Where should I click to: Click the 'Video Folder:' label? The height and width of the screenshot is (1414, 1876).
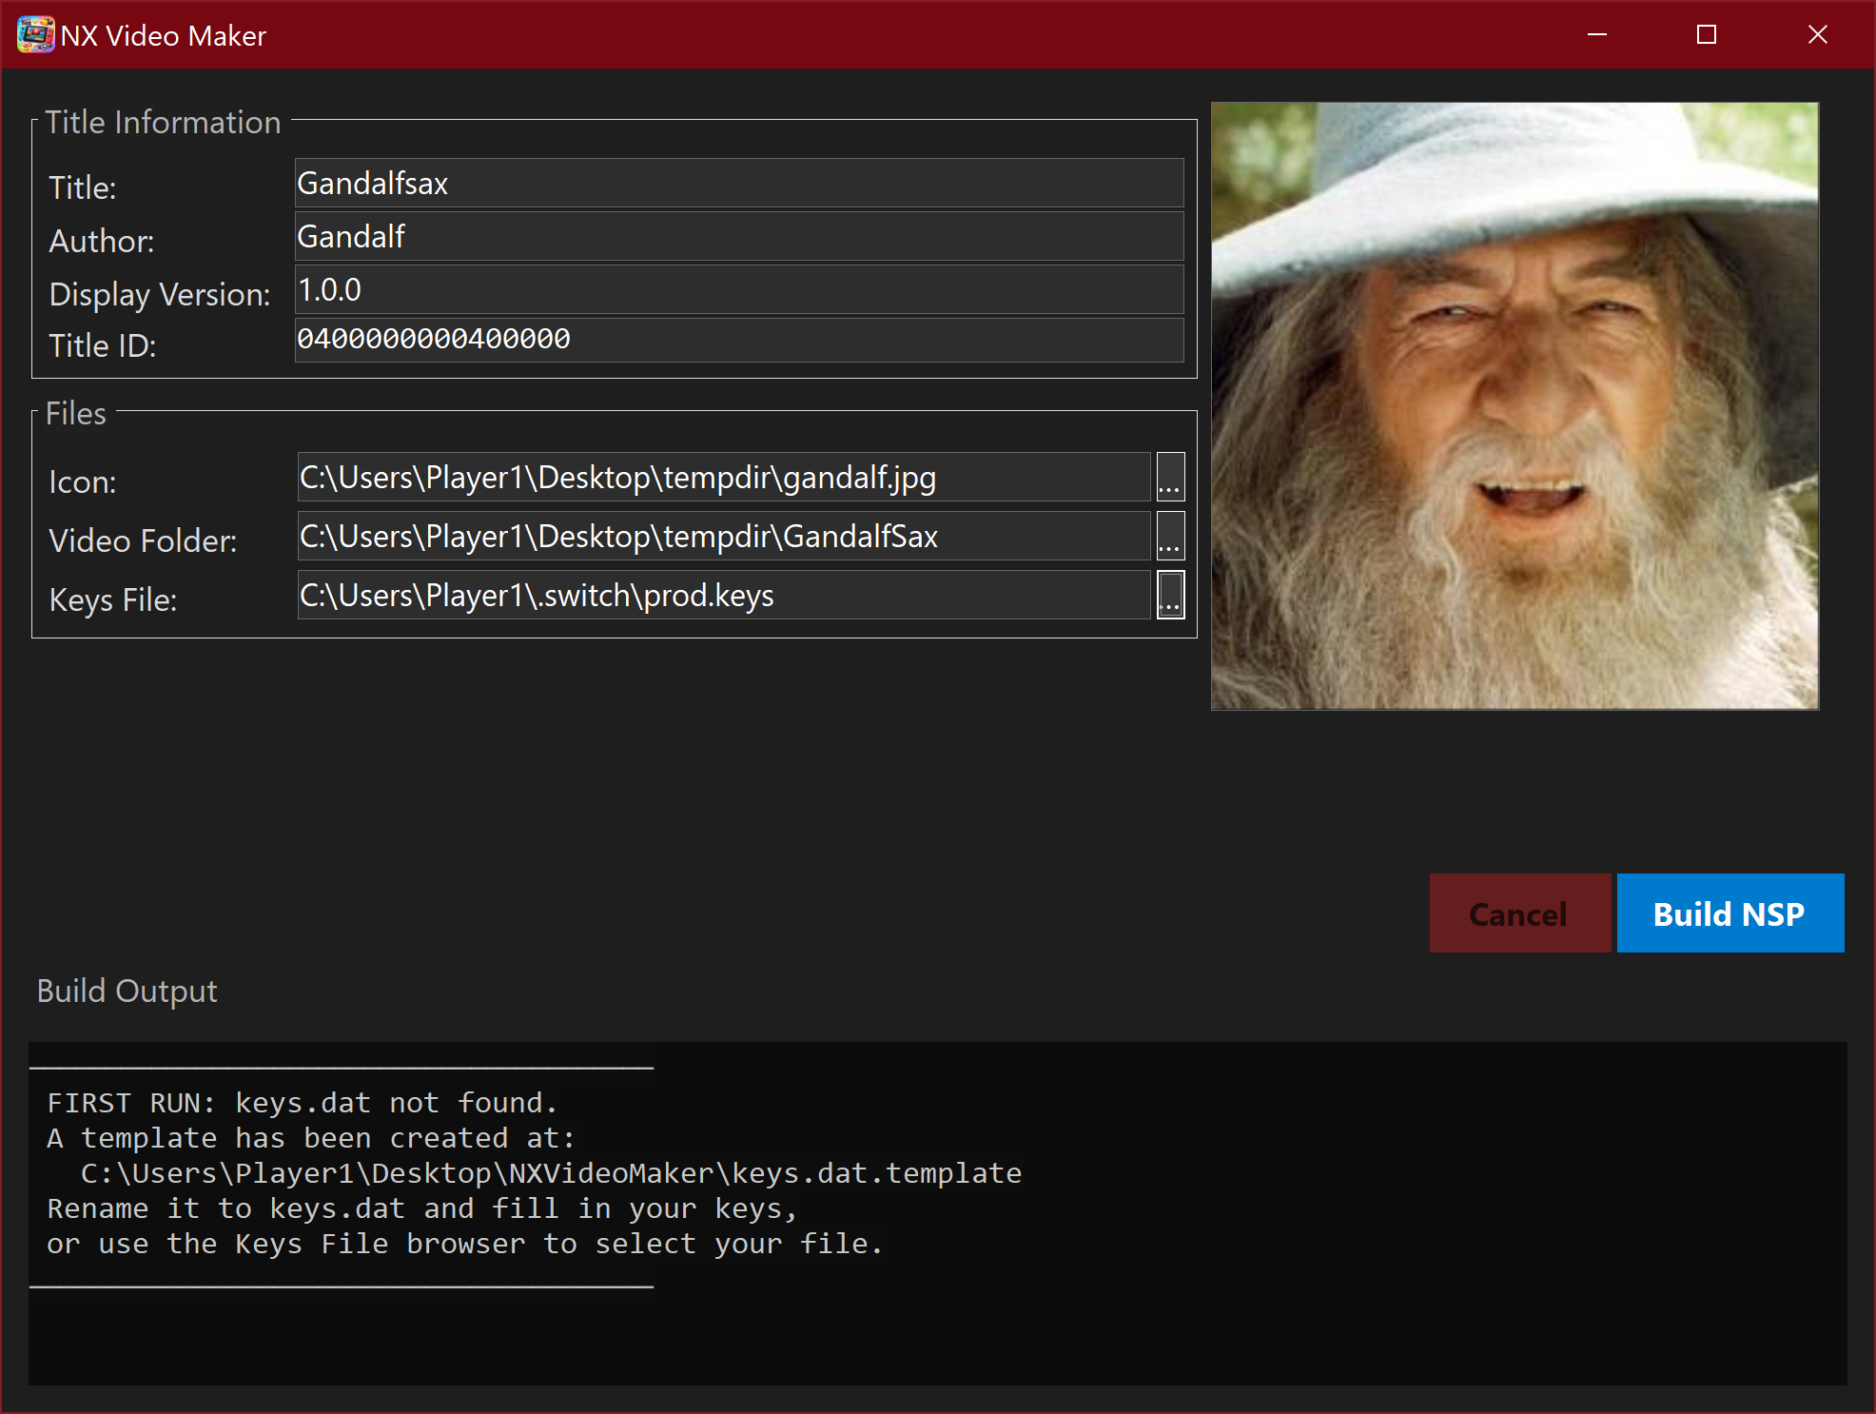click(143, 540)
